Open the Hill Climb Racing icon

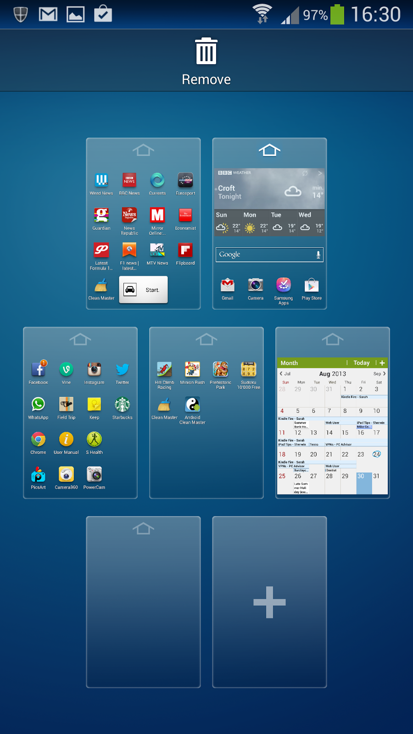164,369
